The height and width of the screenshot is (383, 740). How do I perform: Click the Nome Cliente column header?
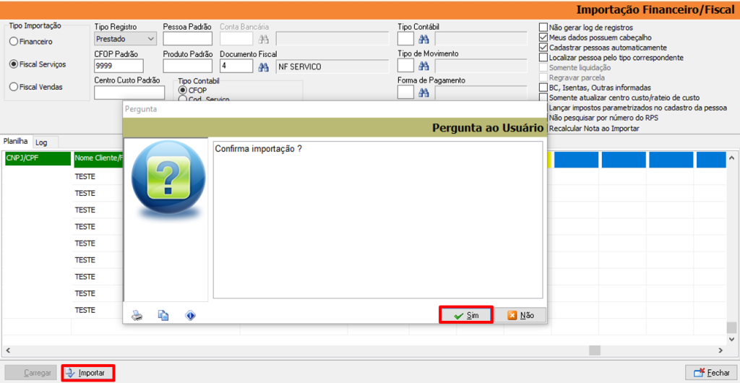[98, 160]
